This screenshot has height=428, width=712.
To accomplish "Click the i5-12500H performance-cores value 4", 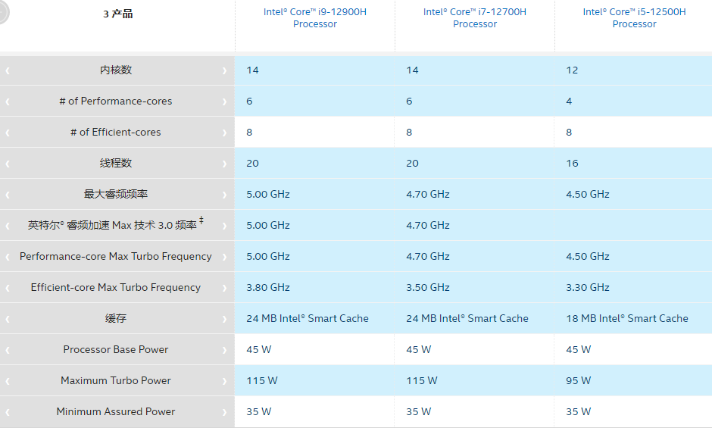I will click(569, 101).
